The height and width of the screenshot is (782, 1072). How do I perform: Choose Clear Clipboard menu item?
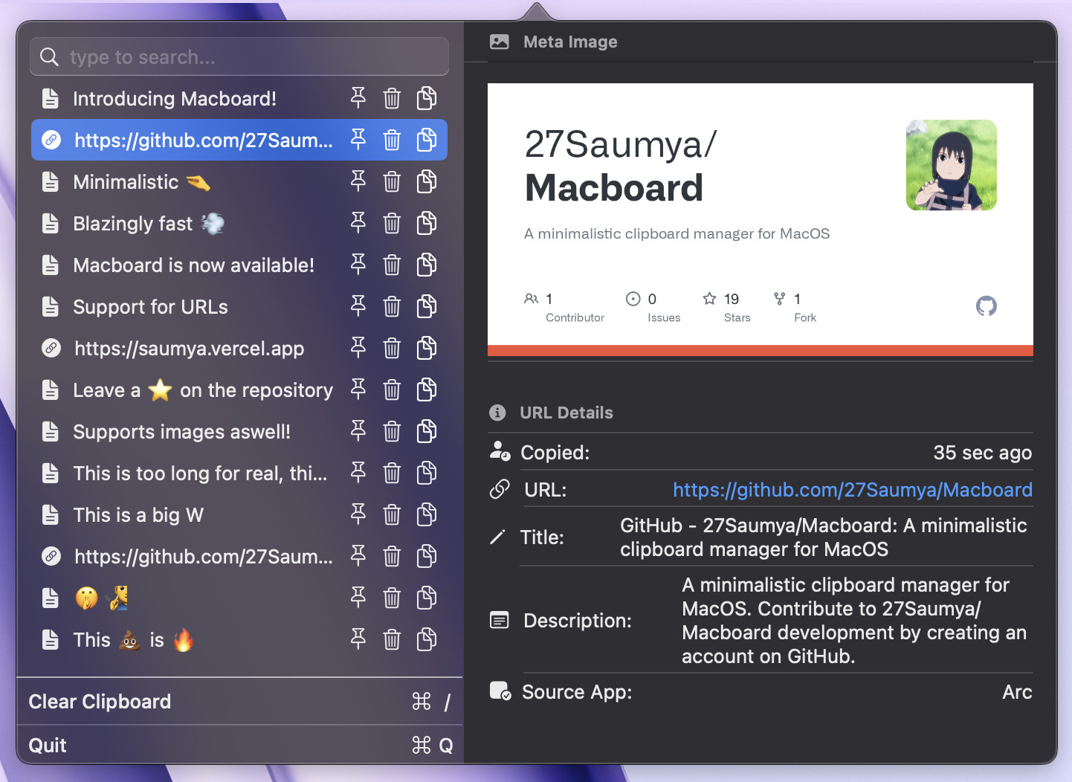[x=239, y=701]
